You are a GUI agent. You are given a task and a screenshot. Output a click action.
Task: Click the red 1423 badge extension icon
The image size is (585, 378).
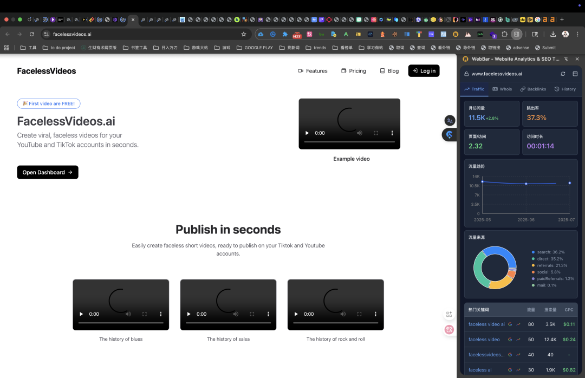click(297, 35)
